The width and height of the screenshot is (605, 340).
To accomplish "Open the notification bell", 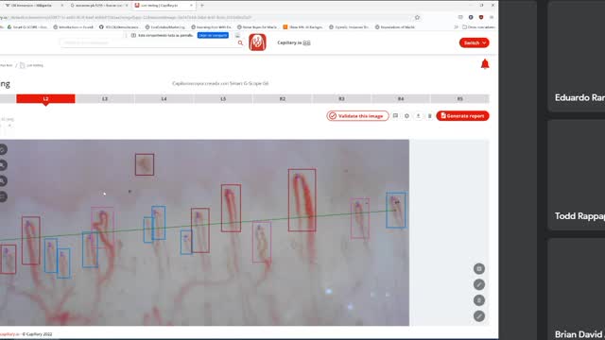I will 485,64.
